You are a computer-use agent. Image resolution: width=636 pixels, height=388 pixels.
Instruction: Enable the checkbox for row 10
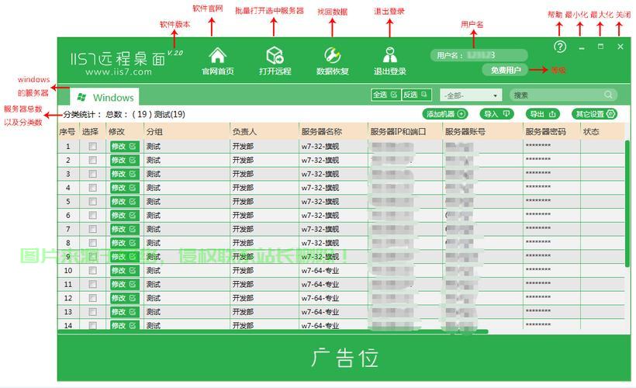coord(92,270)
